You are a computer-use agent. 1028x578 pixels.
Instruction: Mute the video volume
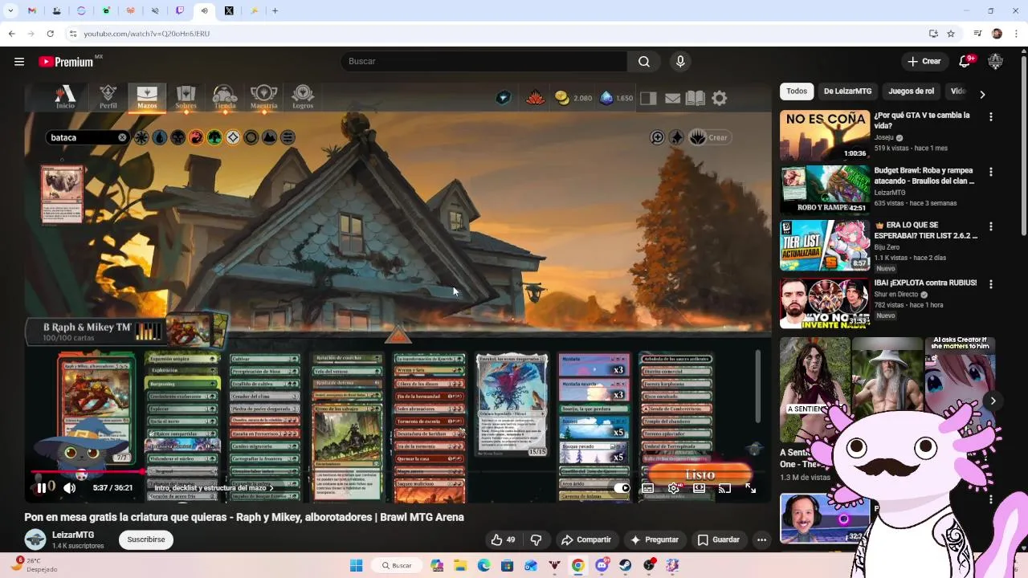[x=70, y=487]
